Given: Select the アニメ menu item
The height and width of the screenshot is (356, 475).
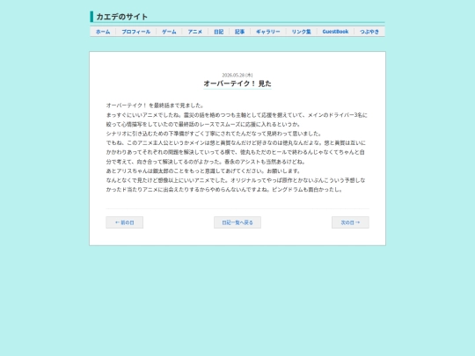Looking at the screenshot, I should tap(194, 32).
